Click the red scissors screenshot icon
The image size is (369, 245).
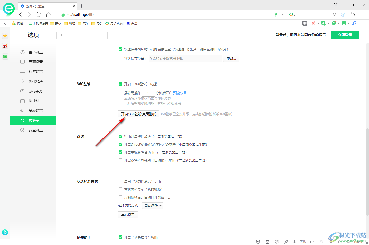(313, 23)
